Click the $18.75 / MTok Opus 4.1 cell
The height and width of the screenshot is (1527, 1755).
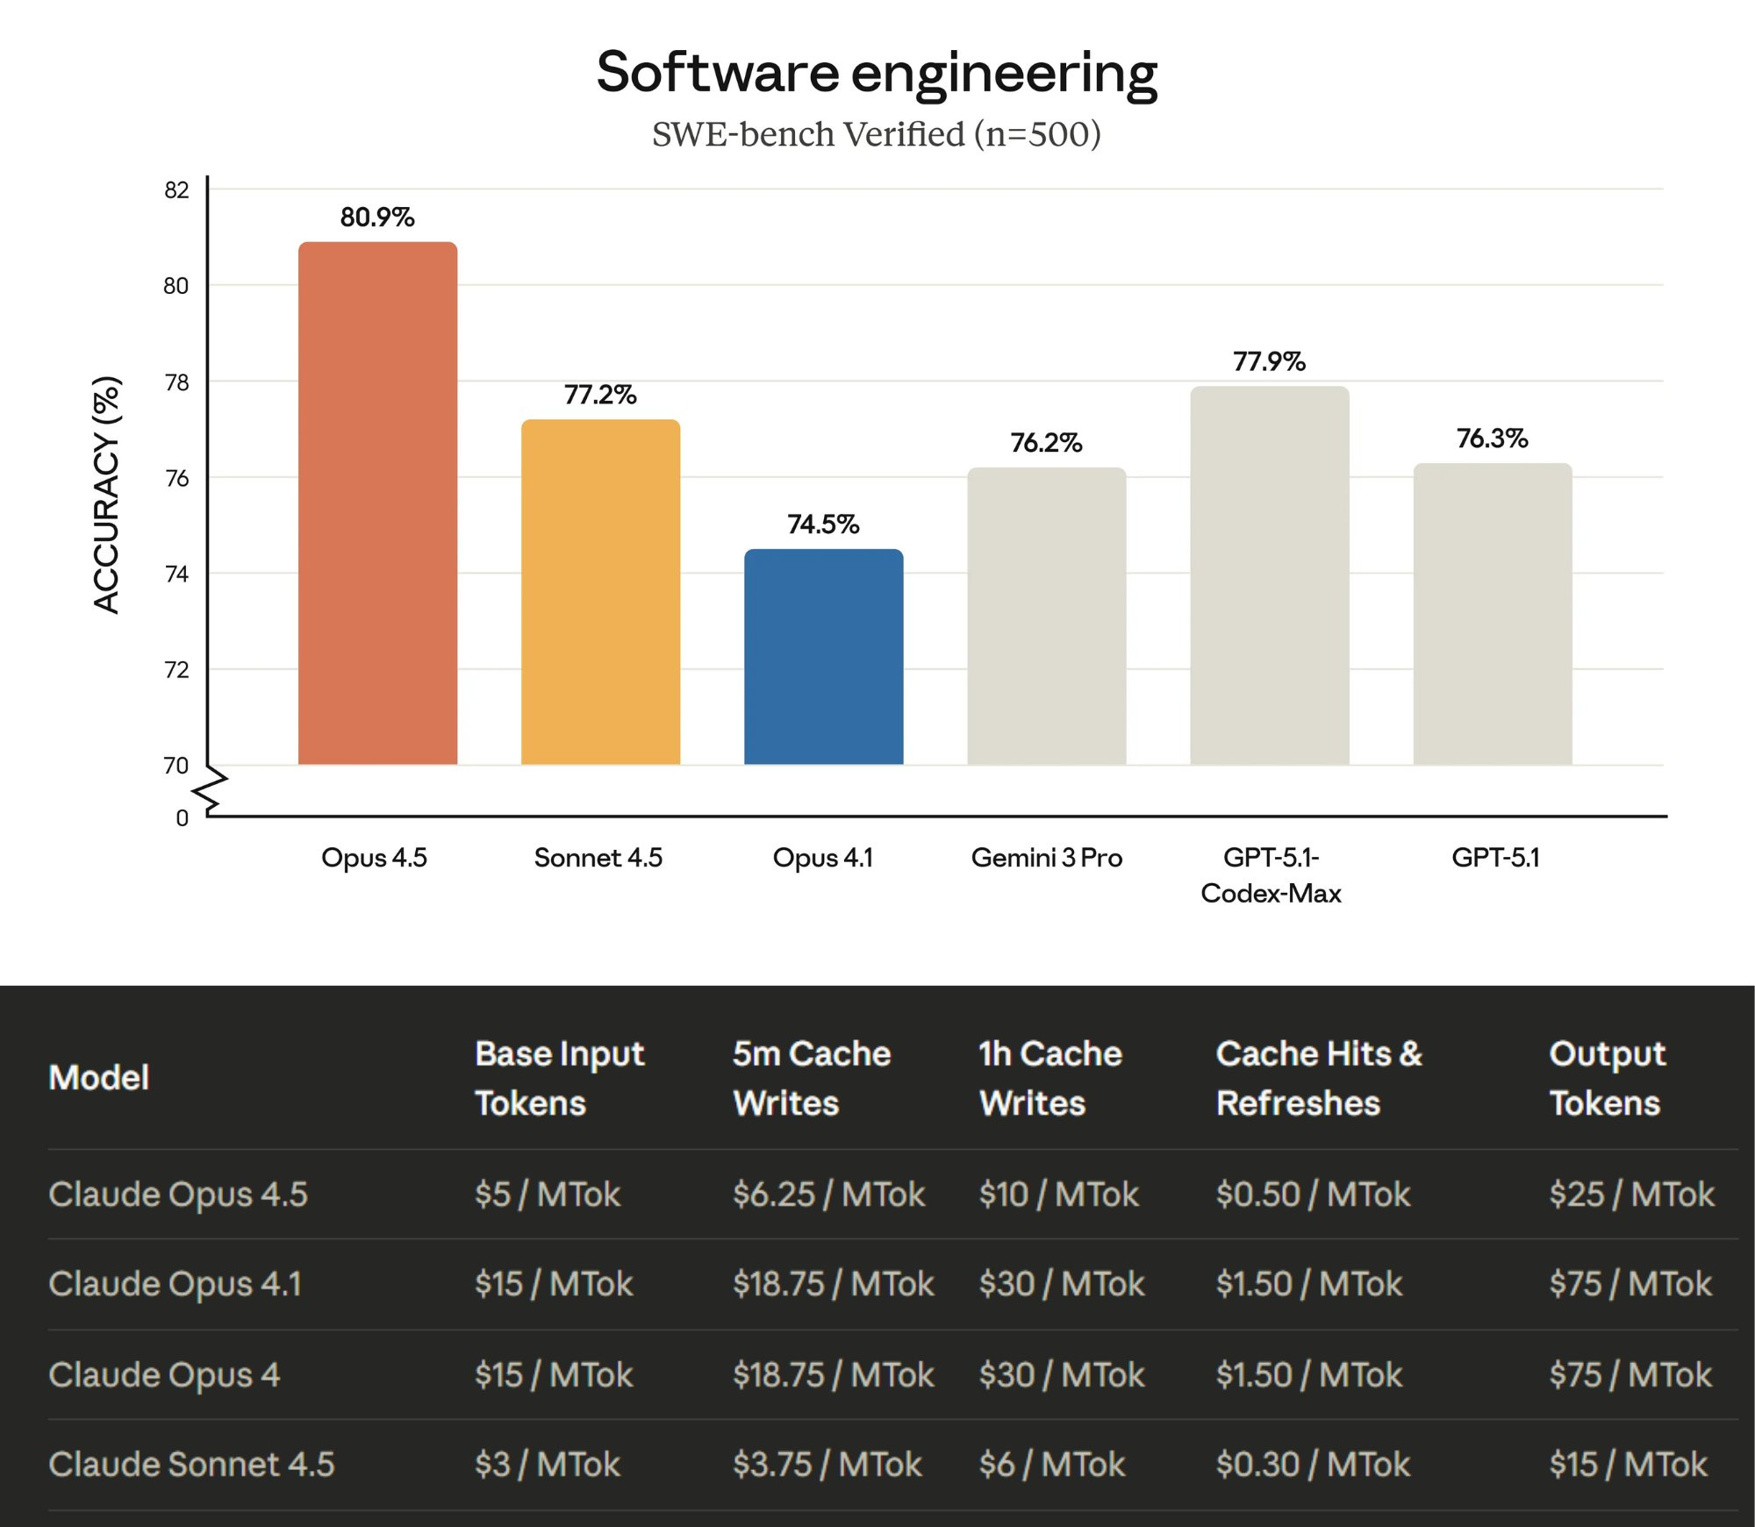(833, 1284)
